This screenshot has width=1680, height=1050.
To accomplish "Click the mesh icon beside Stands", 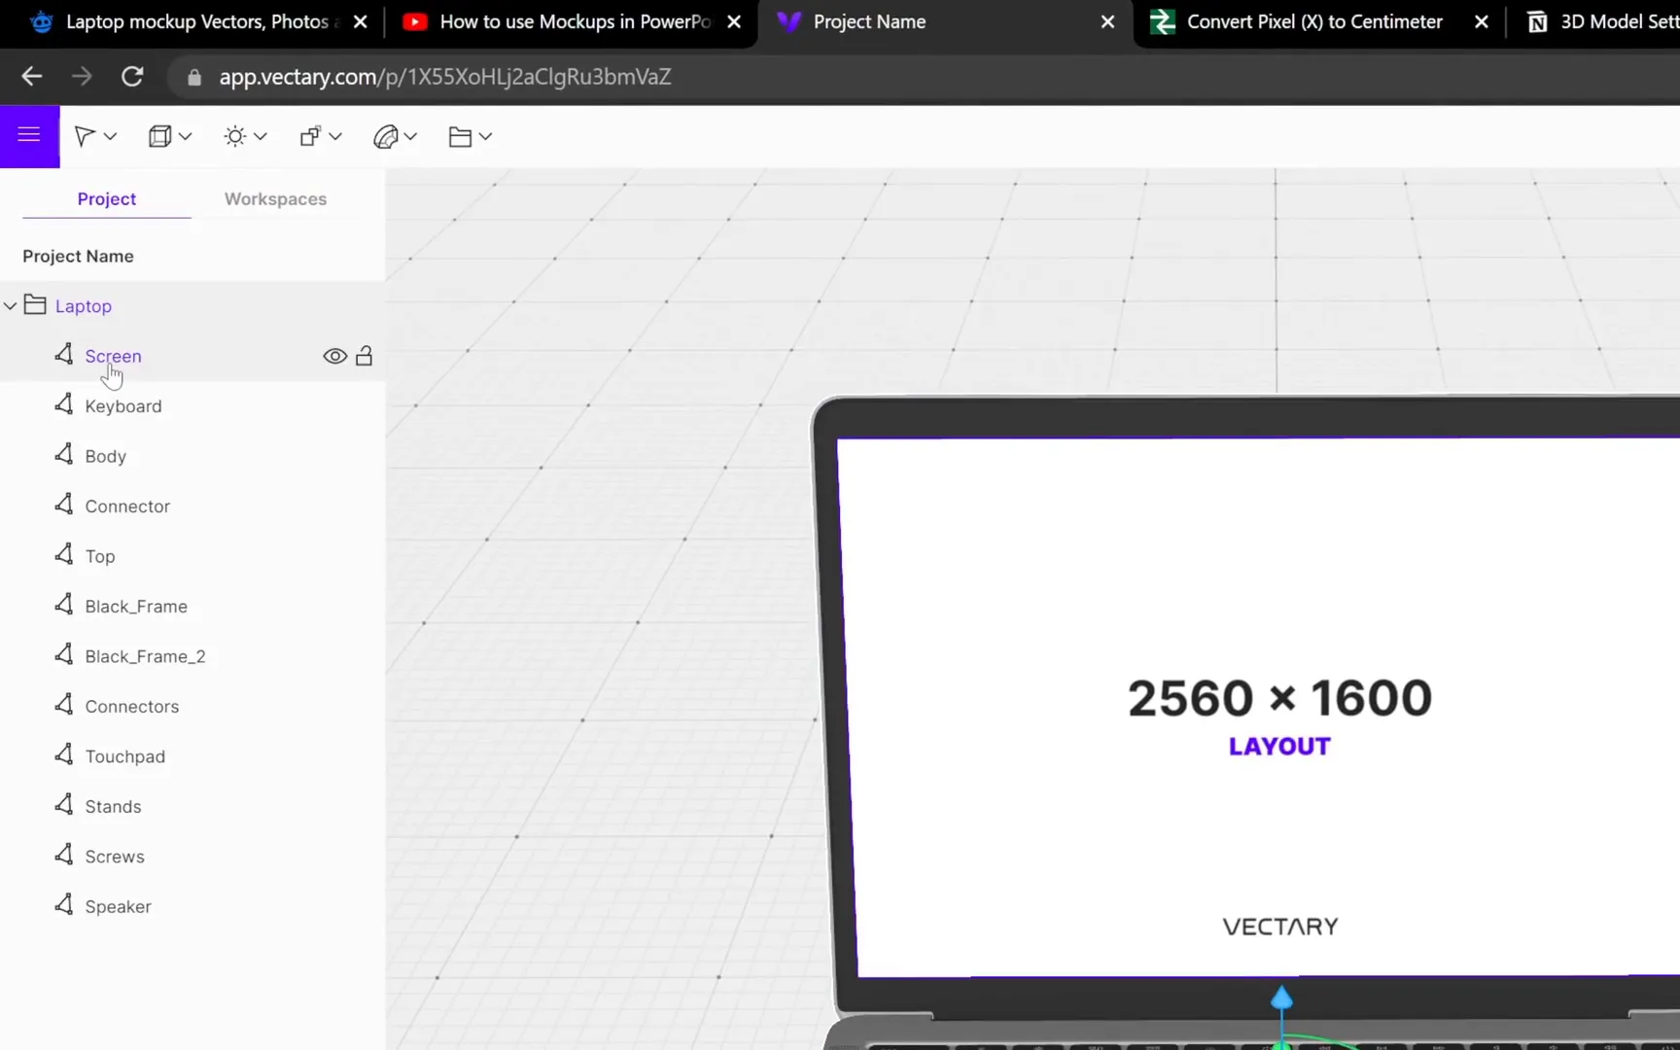I will 64,805.
